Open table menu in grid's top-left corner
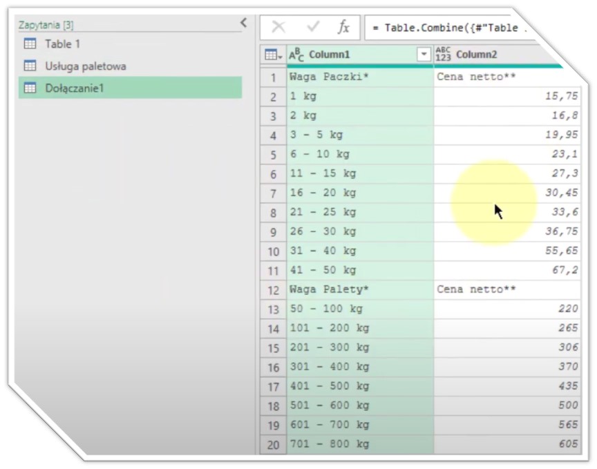This screenshot has height=469, width=597. pyautogui.click(x=273, y=55)
